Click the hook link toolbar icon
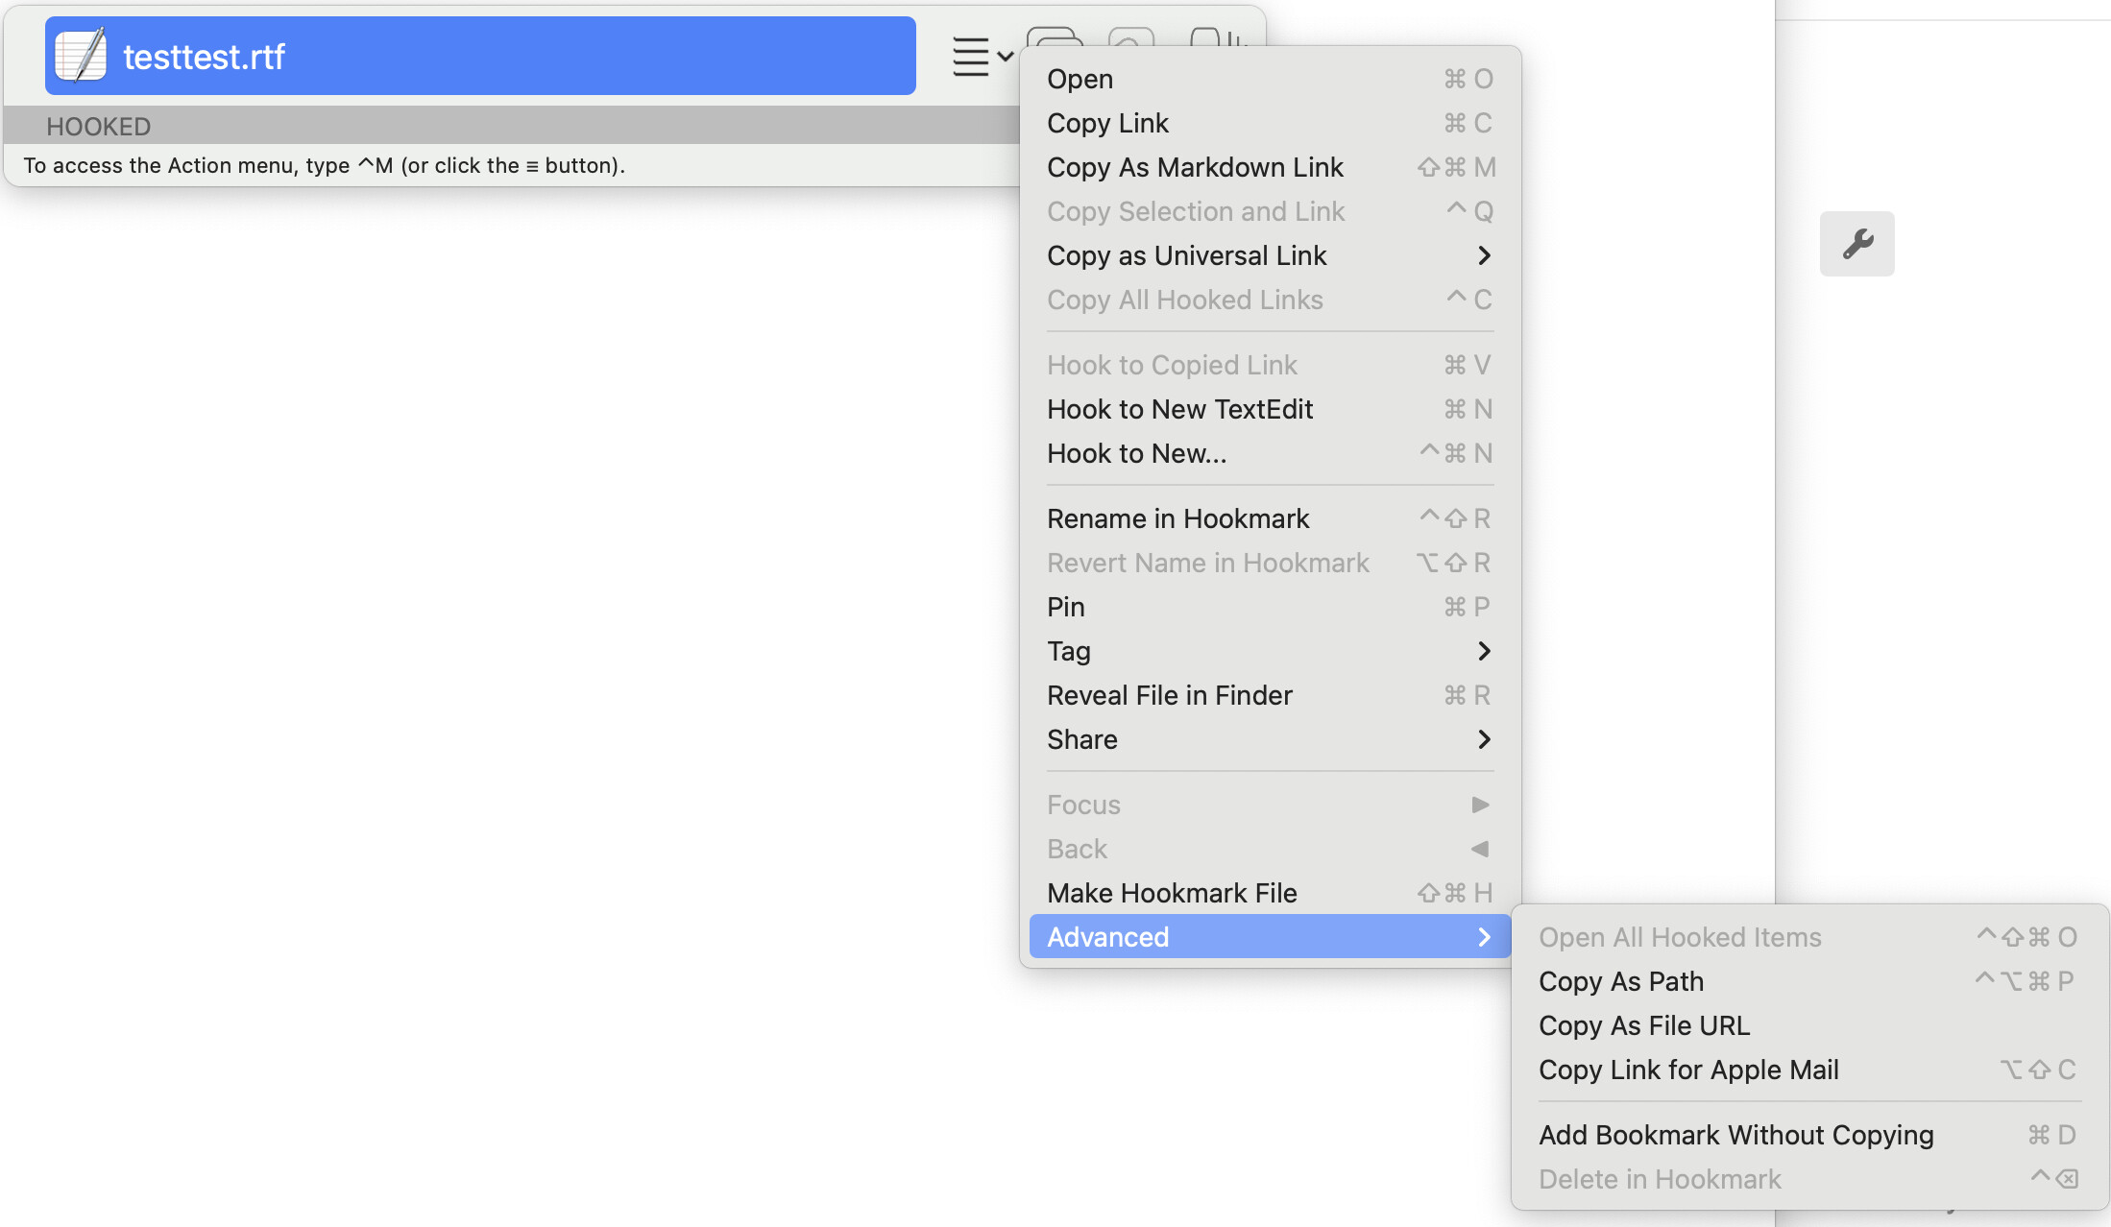Image resolution: width=2111 pixels, height=1227 pixels. 1130,39
